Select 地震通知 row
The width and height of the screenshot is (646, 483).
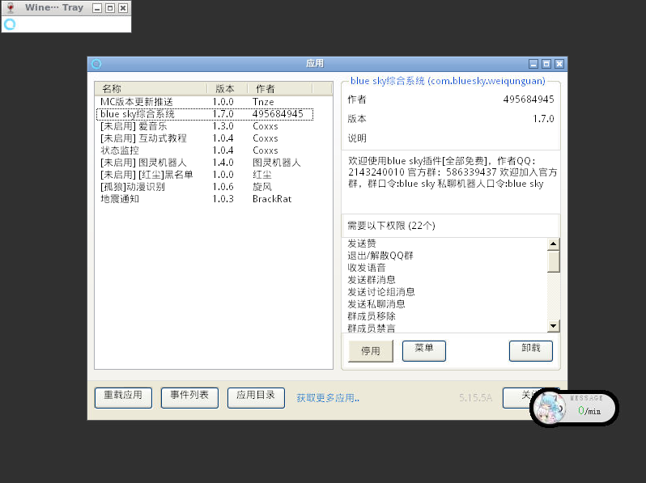(205, 199)
